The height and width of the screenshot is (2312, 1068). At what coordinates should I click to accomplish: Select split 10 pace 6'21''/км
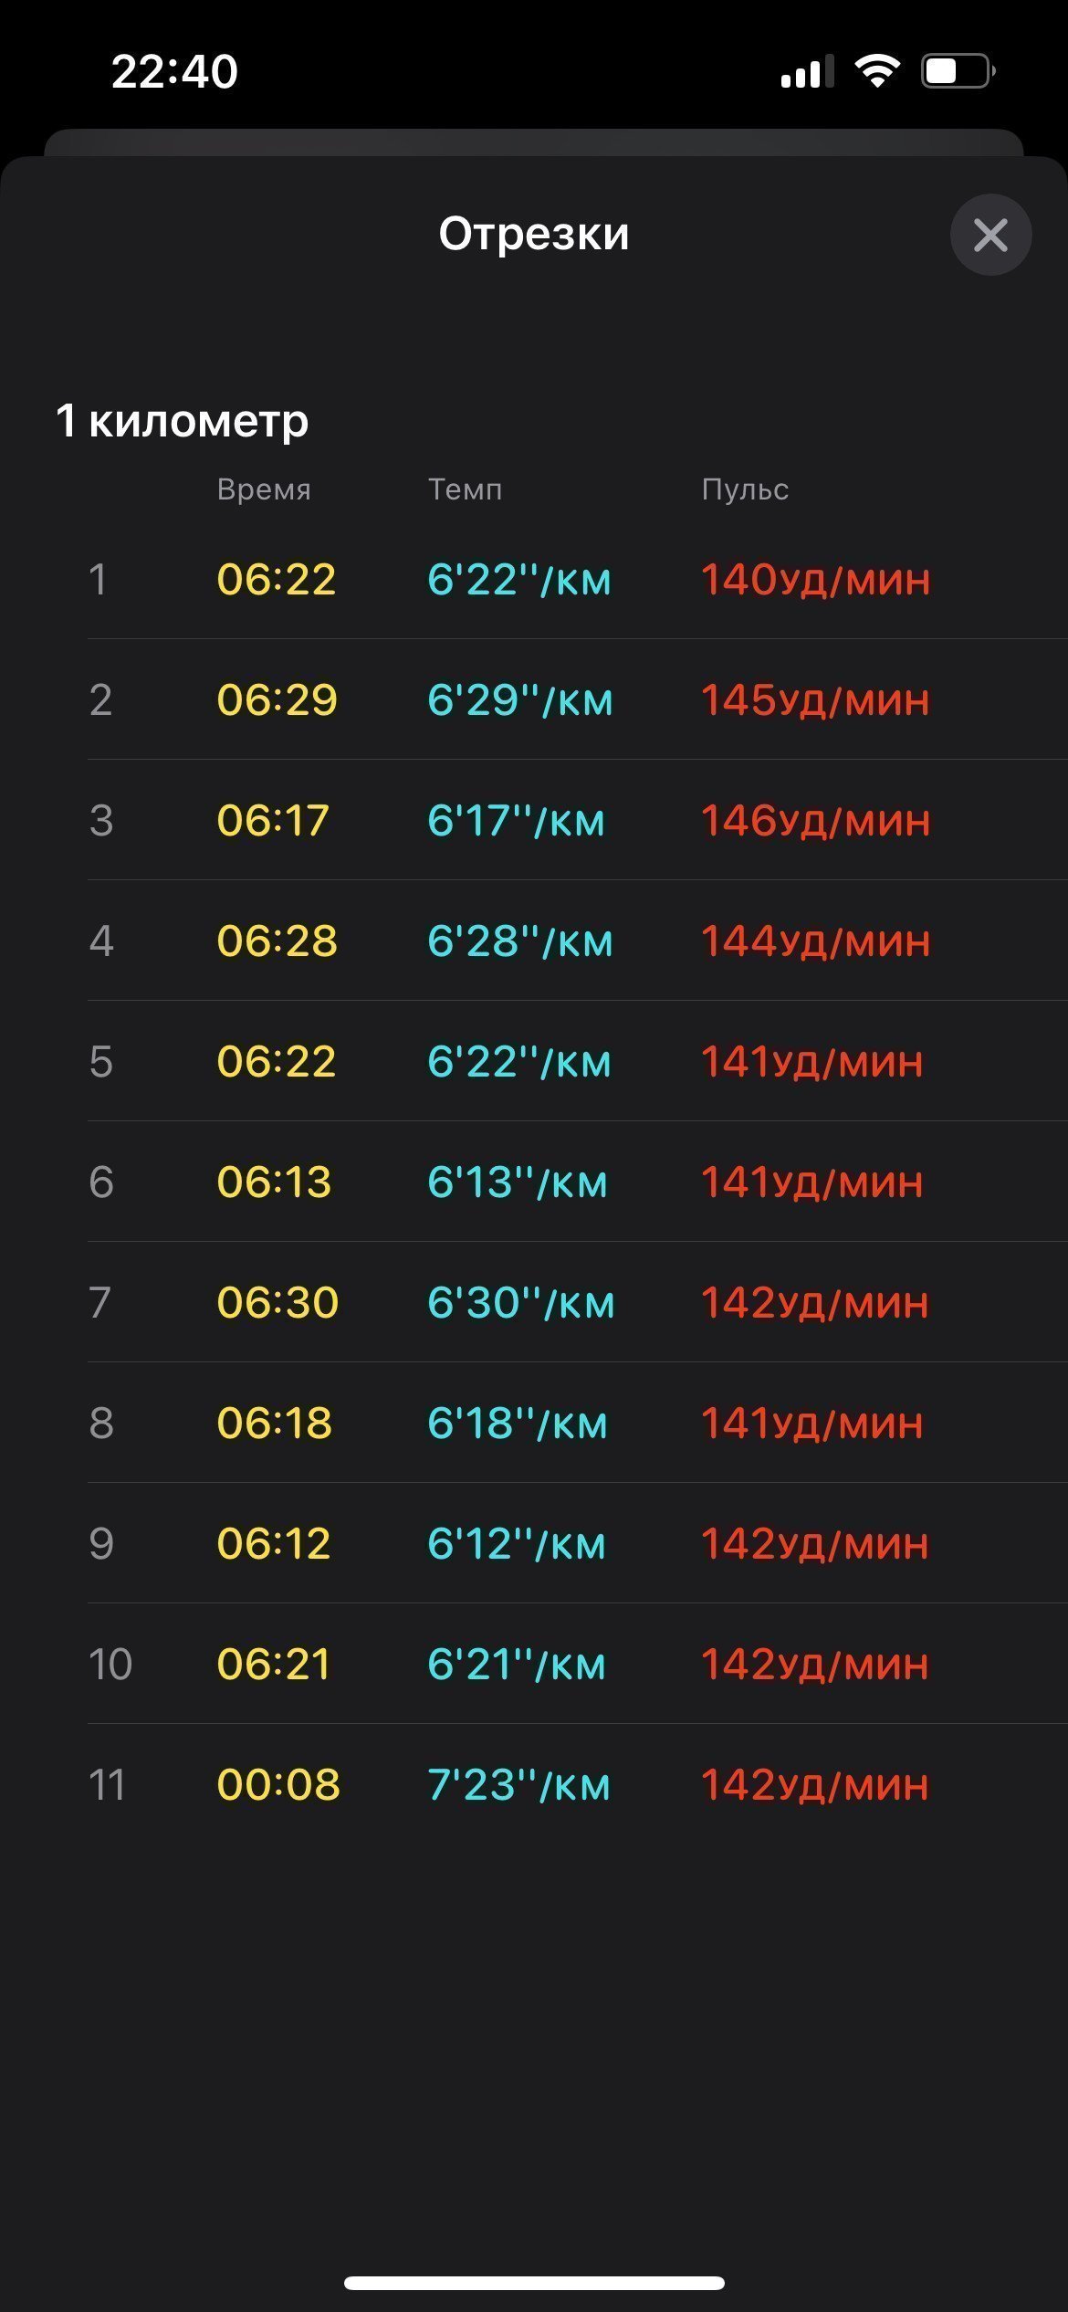click(x=517, y=1664)
